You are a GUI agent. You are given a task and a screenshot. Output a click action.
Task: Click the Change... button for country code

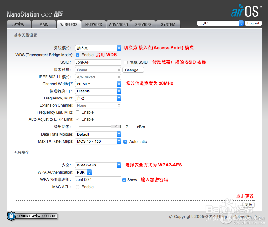tap(133, 70)
